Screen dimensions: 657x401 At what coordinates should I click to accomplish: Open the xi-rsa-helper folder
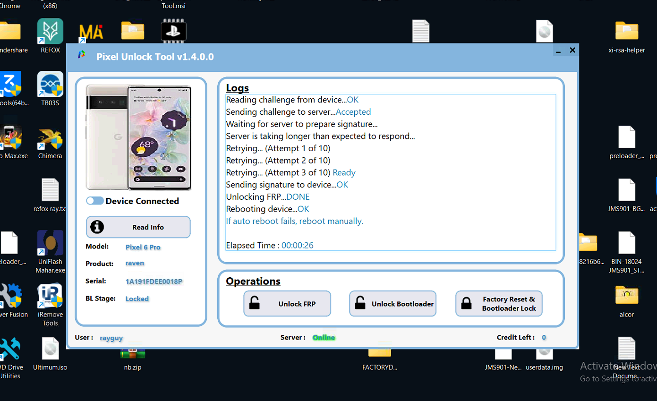click(627, 32)
